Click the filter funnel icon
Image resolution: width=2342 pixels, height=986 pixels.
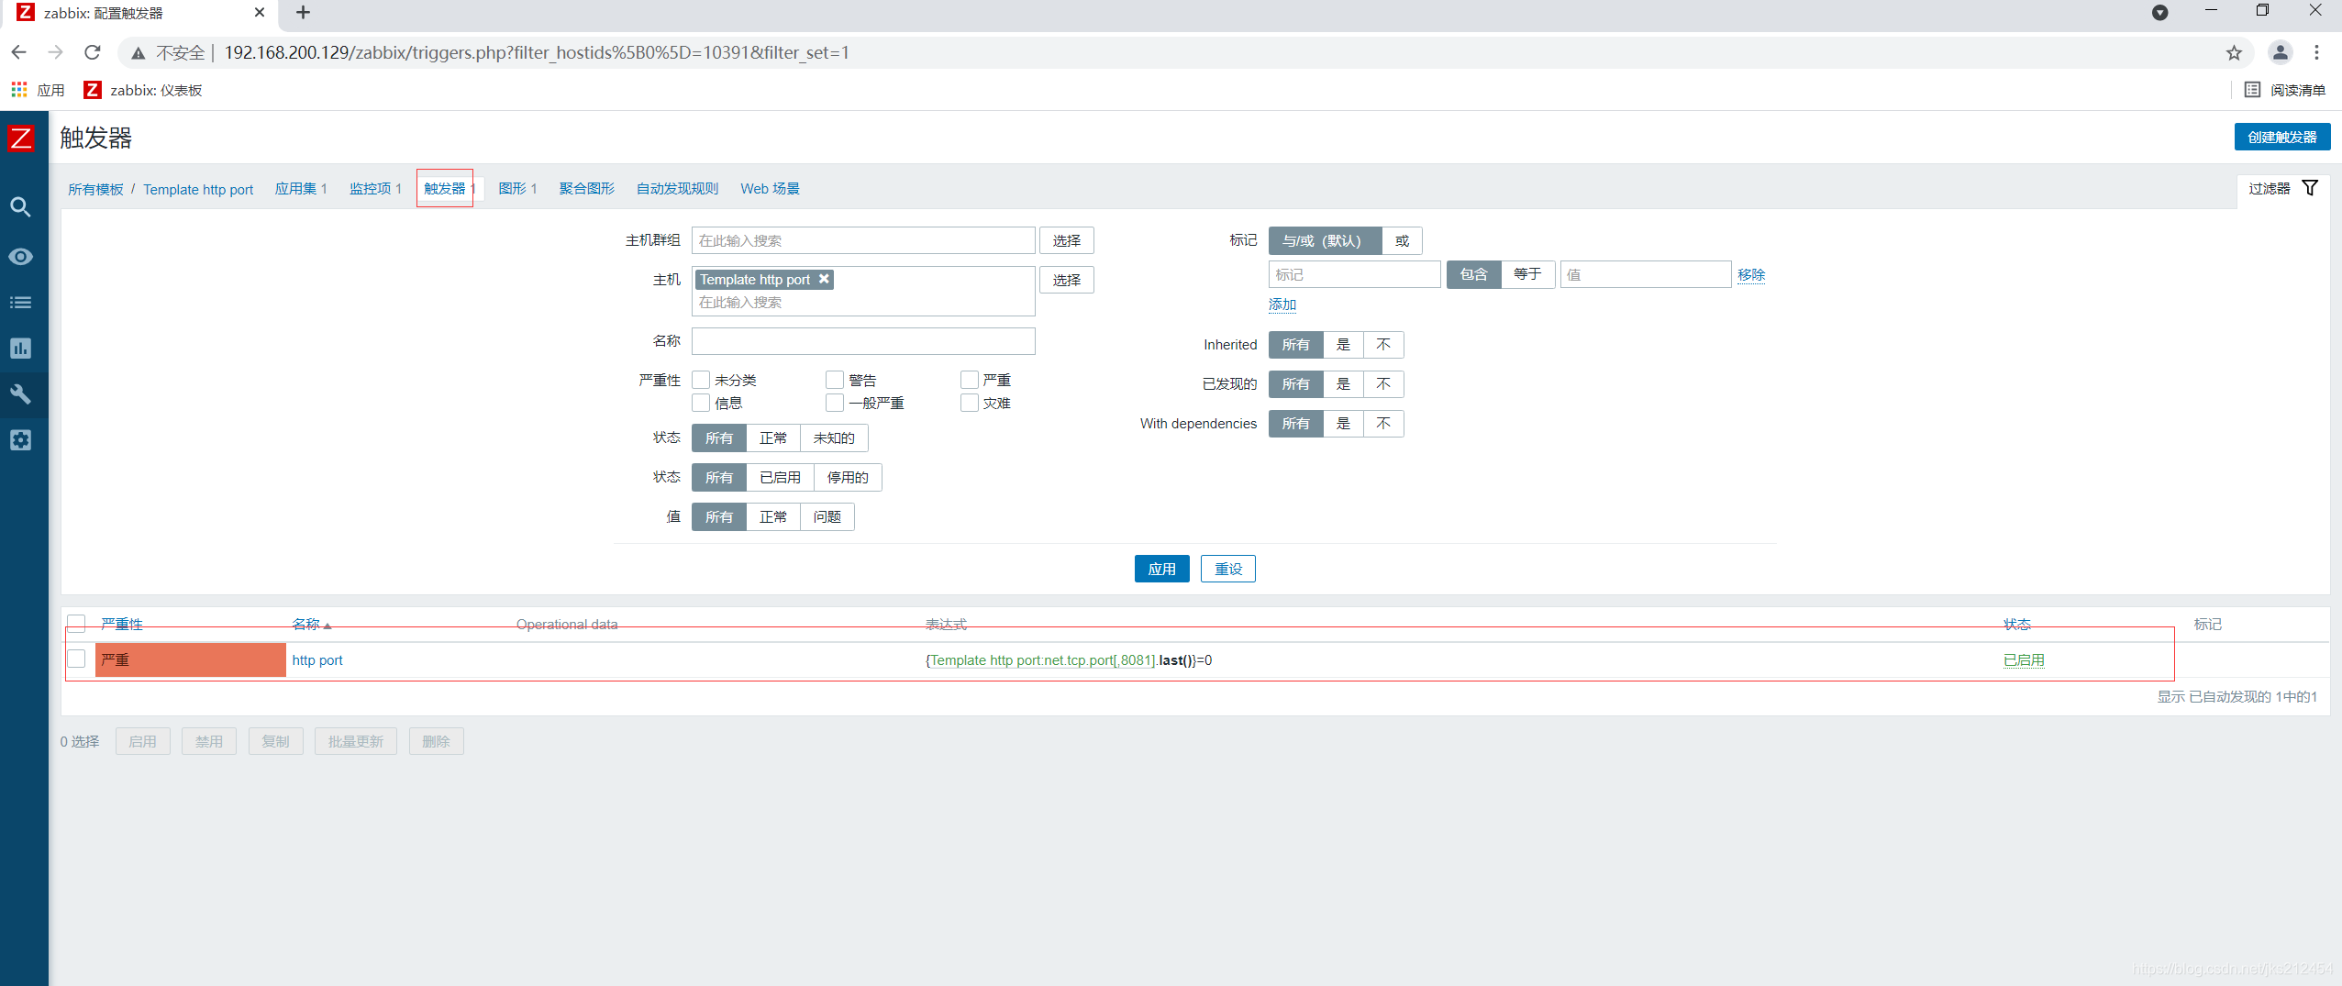[2310, 188]
